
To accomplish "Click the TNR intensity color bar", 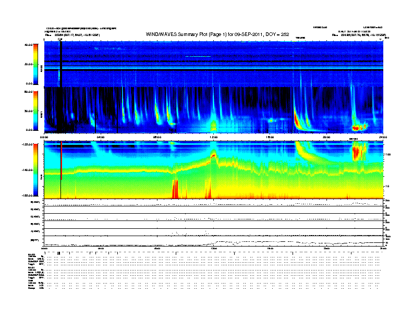I will click(35, 170).
